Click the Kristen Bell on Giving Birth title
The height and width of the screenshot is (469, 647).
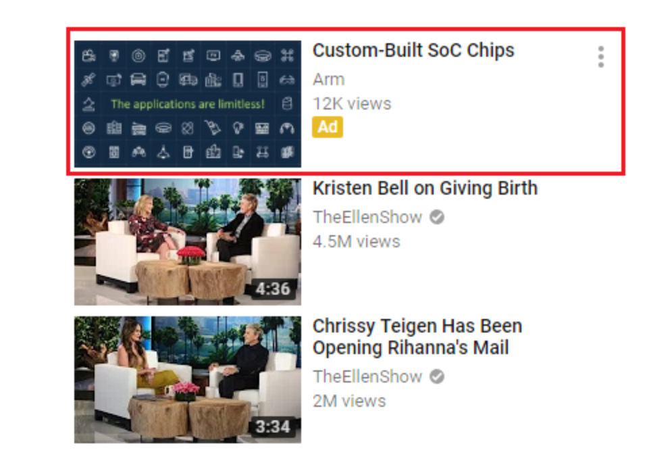425,189
